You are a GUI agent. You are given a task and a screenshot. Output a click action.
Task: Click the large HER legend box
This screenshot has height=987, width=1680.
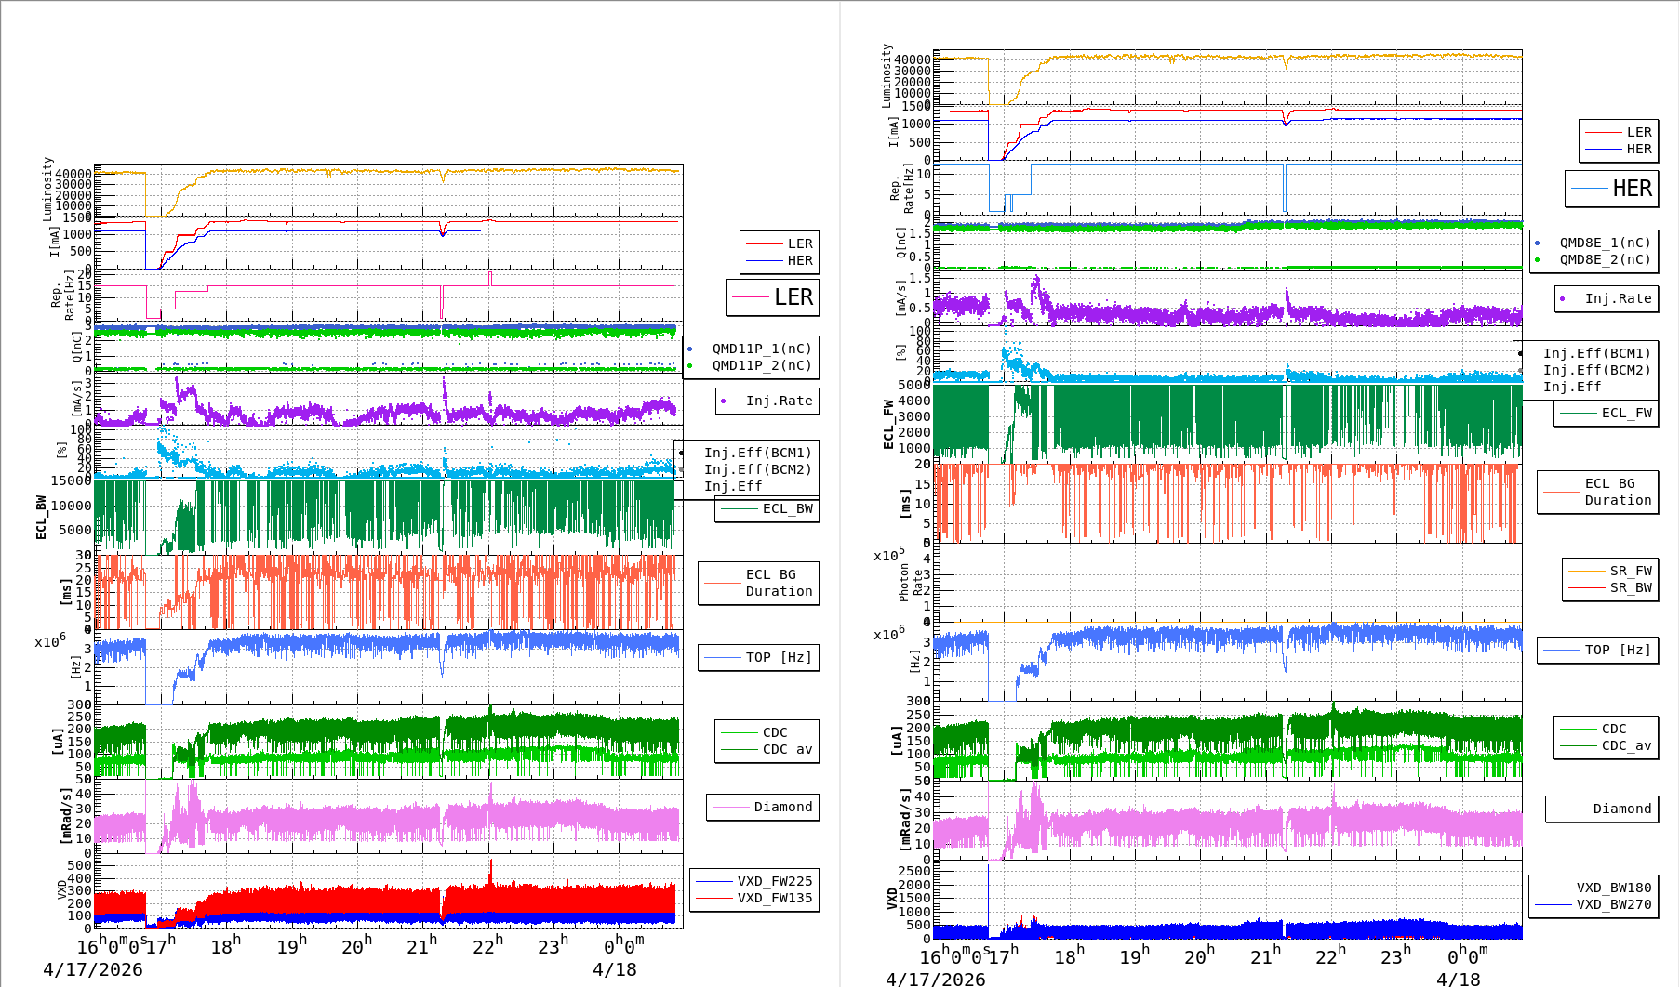coord(1611,189)
